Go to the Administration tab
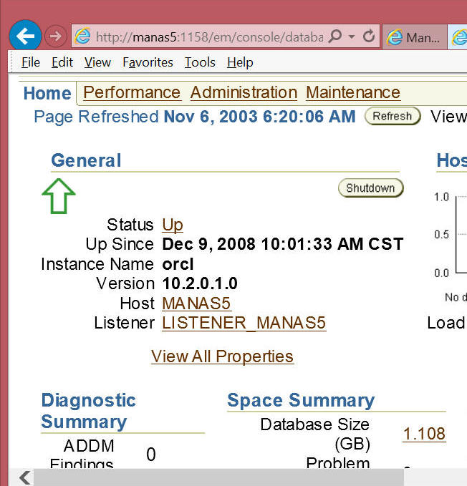The height and width of the screenshot is (486, 467). [x=244, y=93]
